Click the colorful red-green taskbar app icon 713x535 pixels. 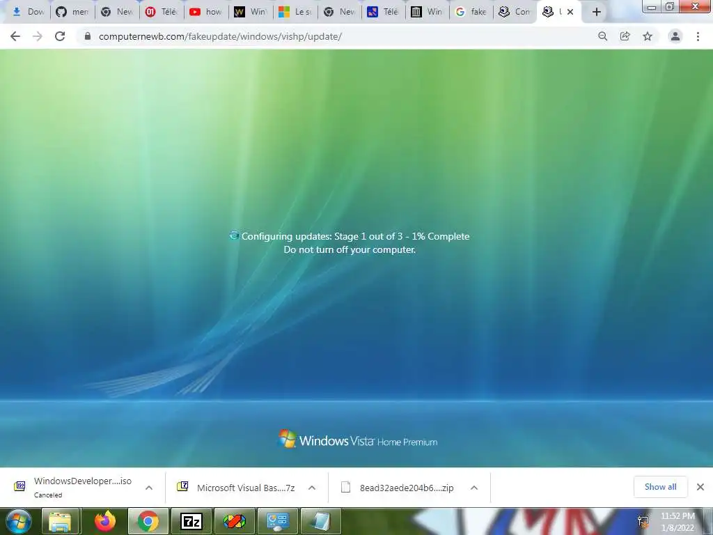click(234, 521)
